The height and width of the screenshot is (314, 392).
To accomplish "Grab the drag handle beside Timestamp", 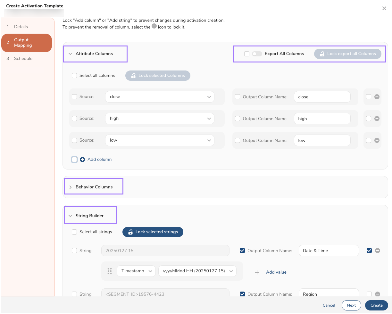I will point(110,271).
